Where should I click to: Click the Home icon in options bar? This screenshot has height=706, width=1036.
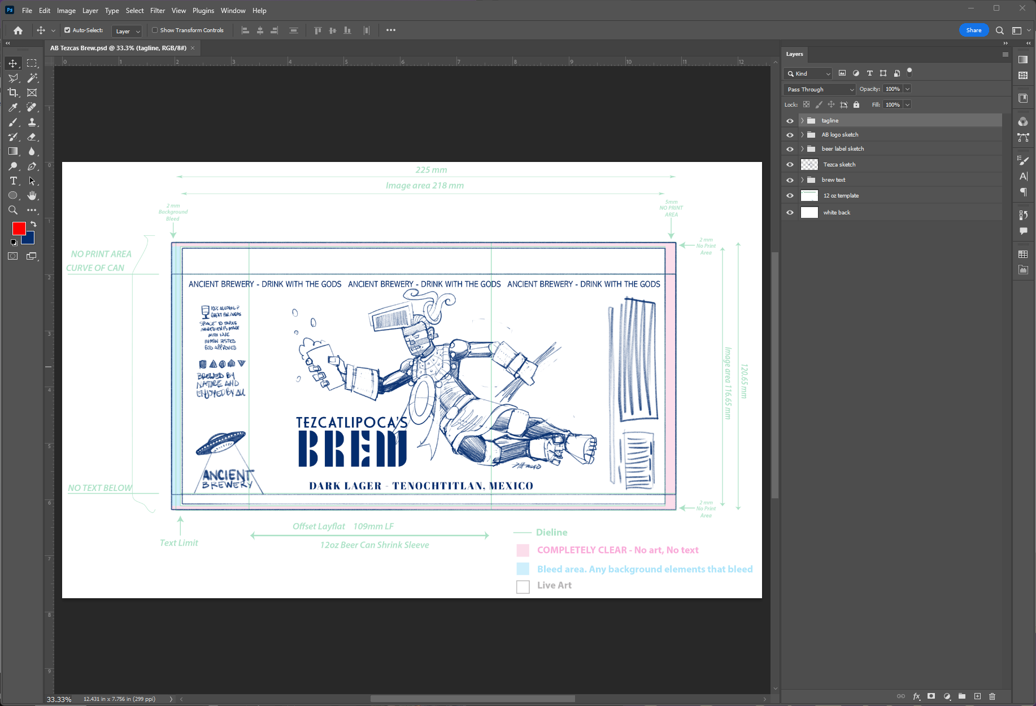pyautogui.click(x=18, y=30)
